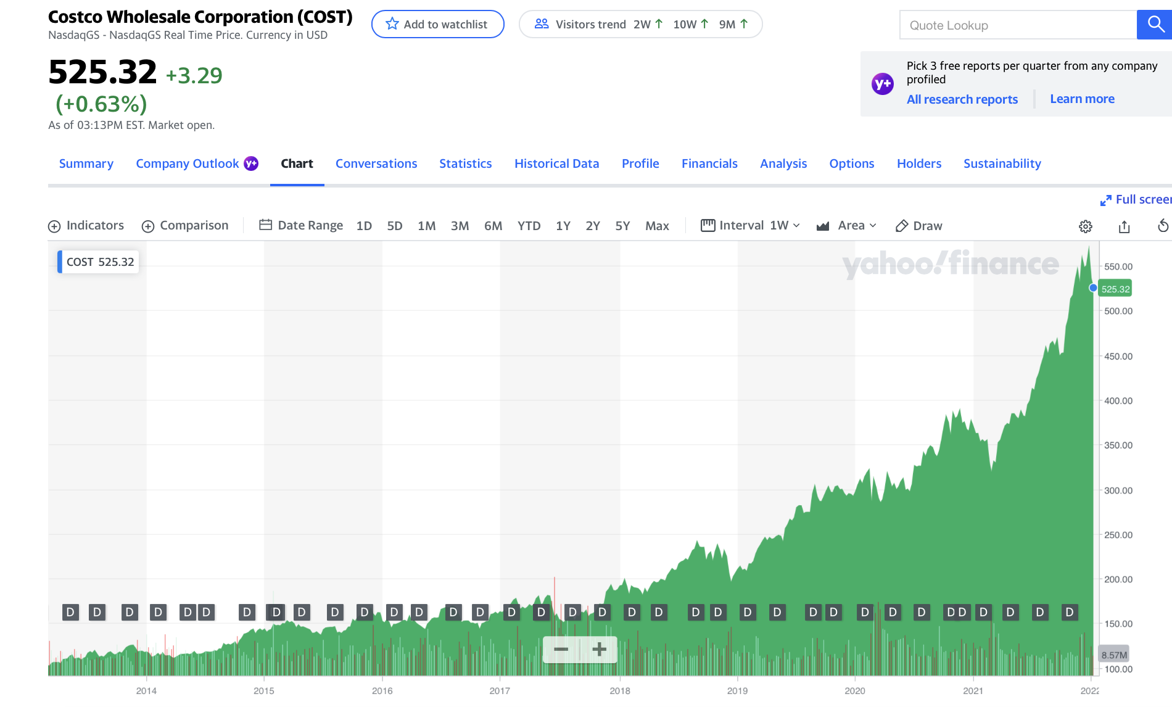Click the Date Range calendar icon

pos(265,225)
